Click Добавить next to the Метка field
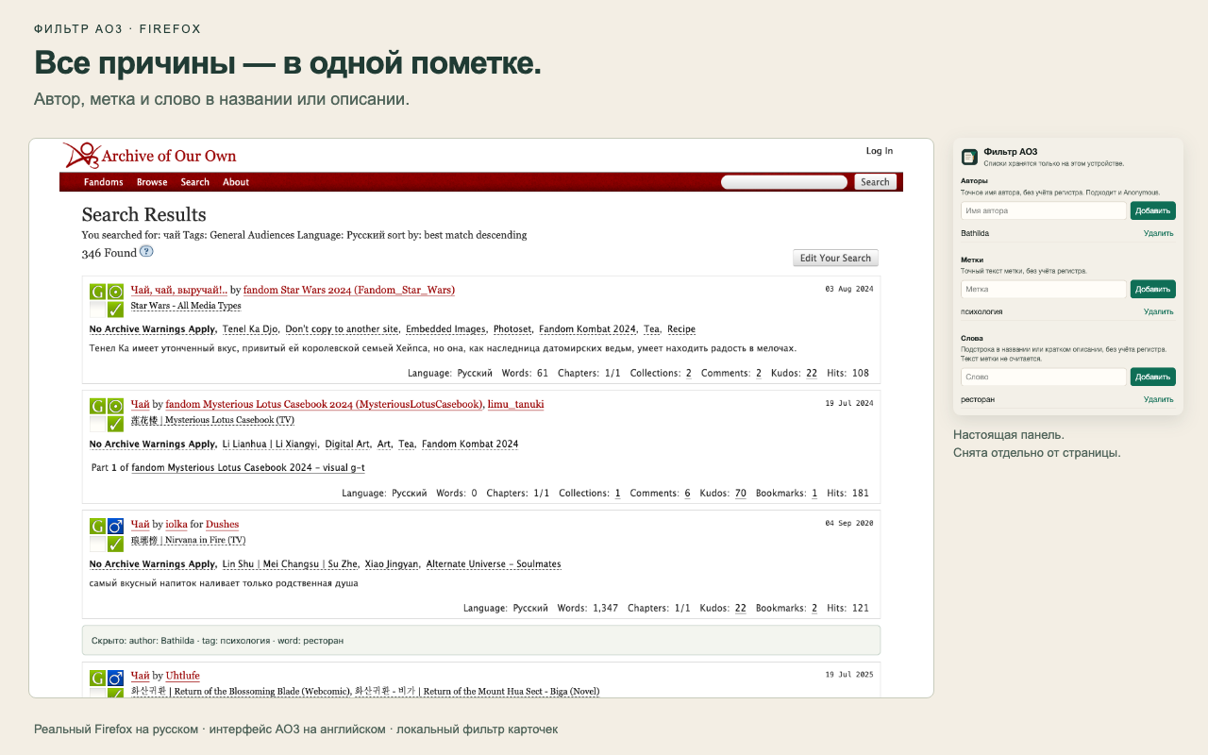 point(1153,289)
